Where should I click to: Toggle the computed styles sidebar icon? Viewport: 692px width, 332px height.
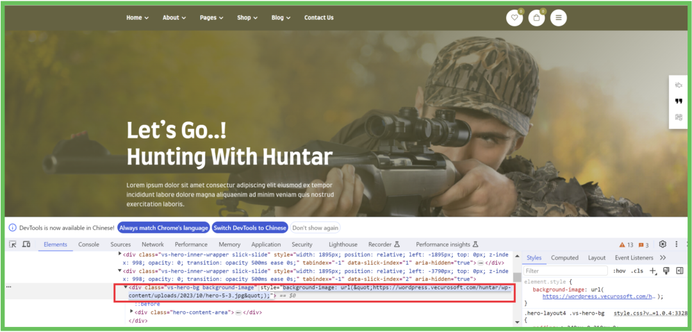point(680,271)
